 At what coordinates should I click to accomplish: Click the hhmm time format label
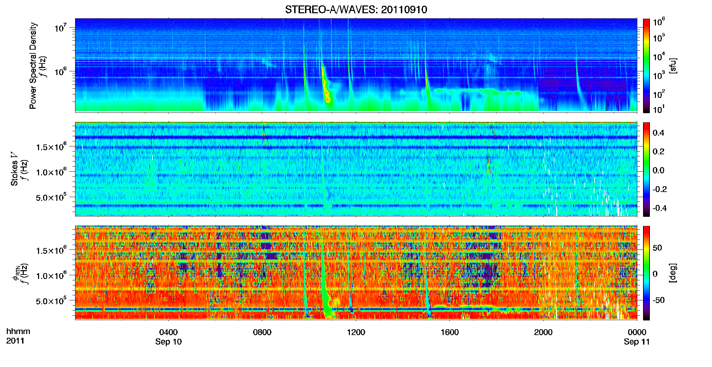click(x=18, y=332)
